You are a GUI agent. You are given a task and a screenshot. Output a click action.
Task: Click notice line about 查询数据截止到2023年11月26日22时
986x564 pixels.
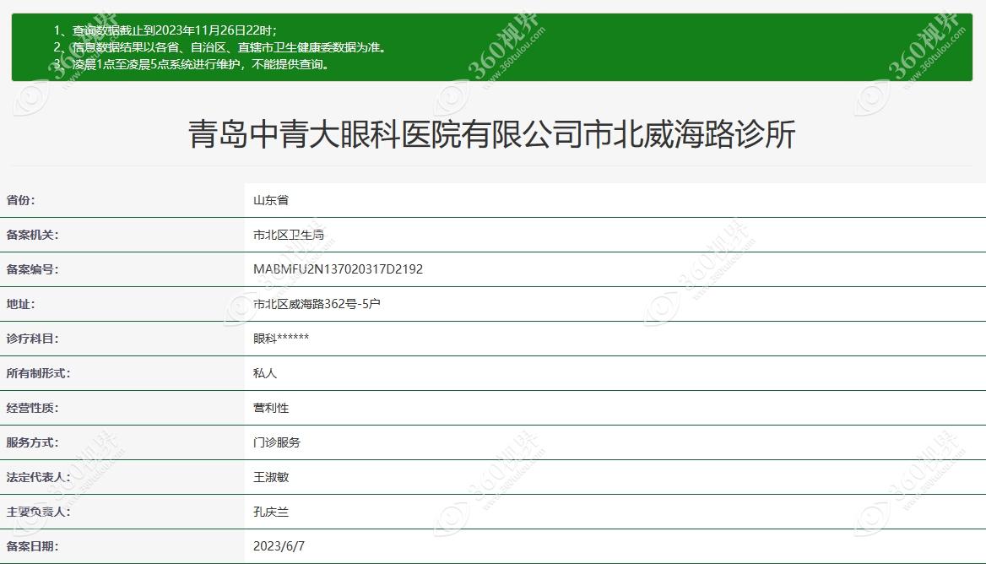point(165,30)
